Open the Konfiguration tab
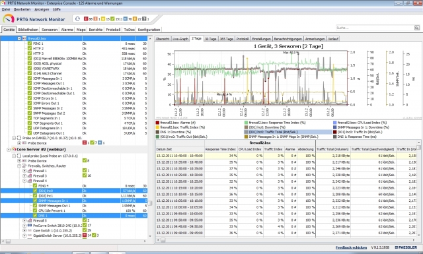The width and height of the screenshot is (423, 254). click(149, 30)
